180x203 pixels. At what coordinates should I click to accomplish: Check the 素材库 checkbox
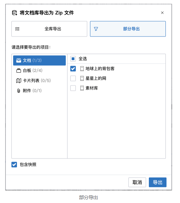[x=73, y=88]
